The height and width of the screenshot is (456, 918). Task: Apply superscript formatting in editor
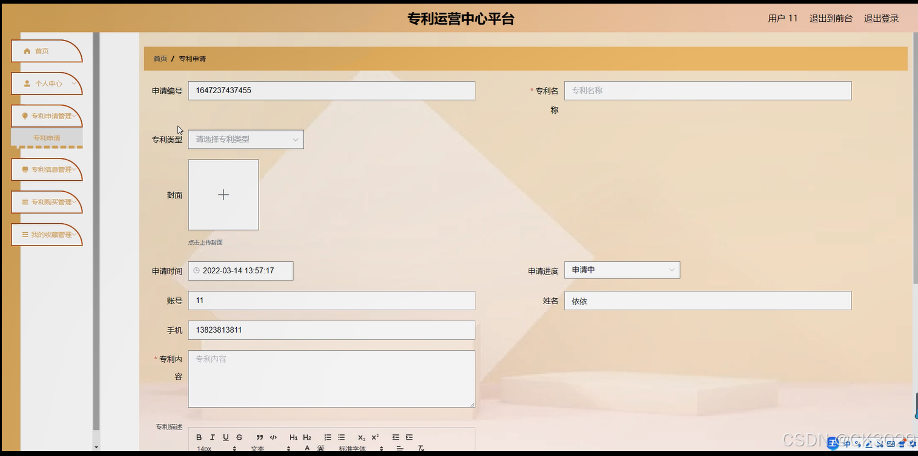click(375, 437)
